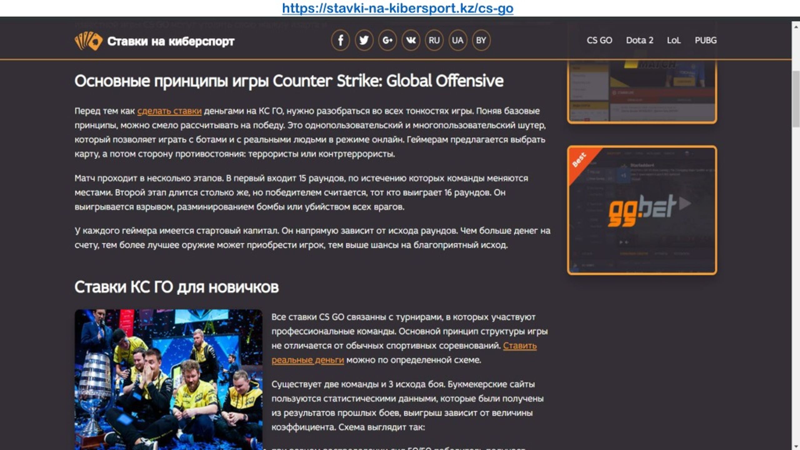
Task: Click the esports team trophy photo
Action: point(168,379)
